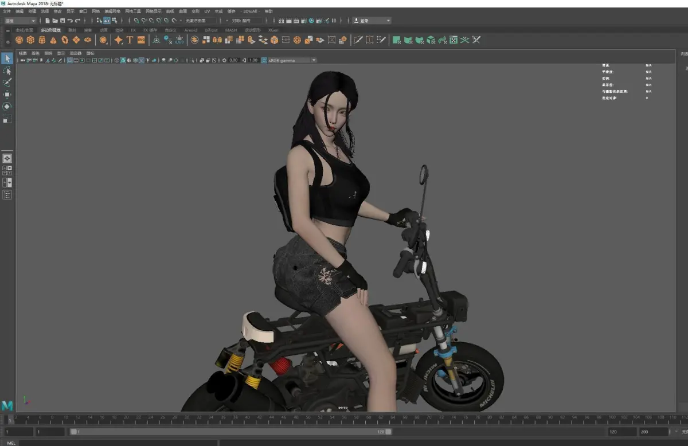Toggle Snap to curves magnet icon
Viewport: 688px width, 446px height.
144,21
